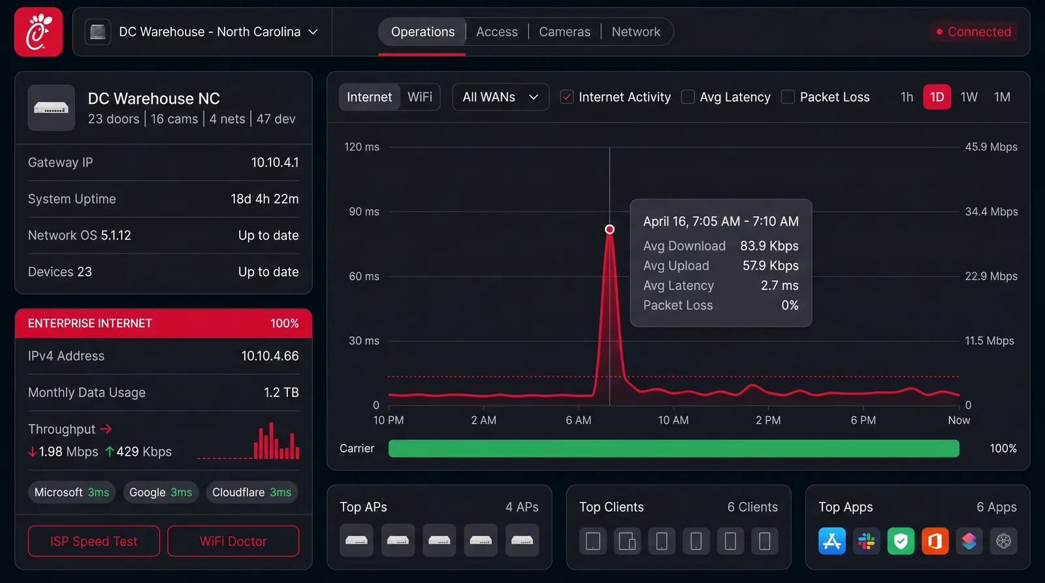
Task: Open the throughput mini bar chart
Action: pyautogui.click(x=248, y=441)
